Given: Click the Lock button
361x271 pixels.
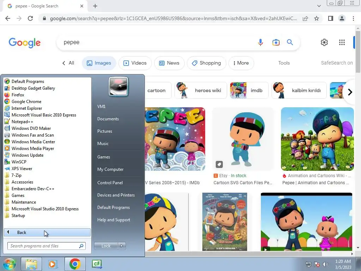Looking at the screenshot, I should pyautogui.click(x=106, y=246).
